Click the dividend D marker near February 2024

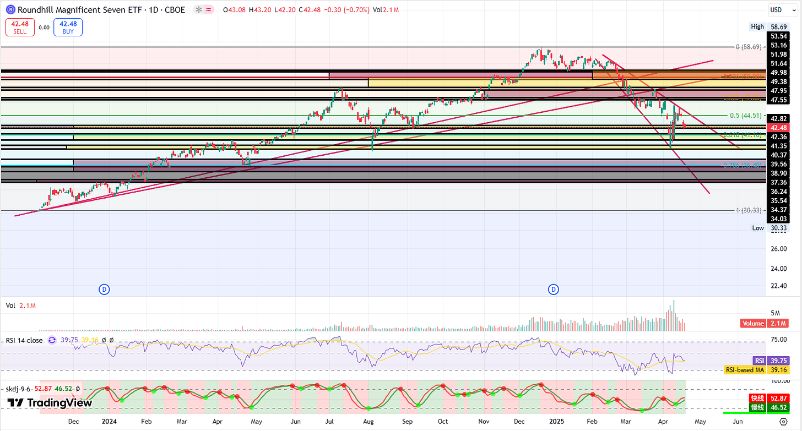pyautogui.click(x=103, y=288)
